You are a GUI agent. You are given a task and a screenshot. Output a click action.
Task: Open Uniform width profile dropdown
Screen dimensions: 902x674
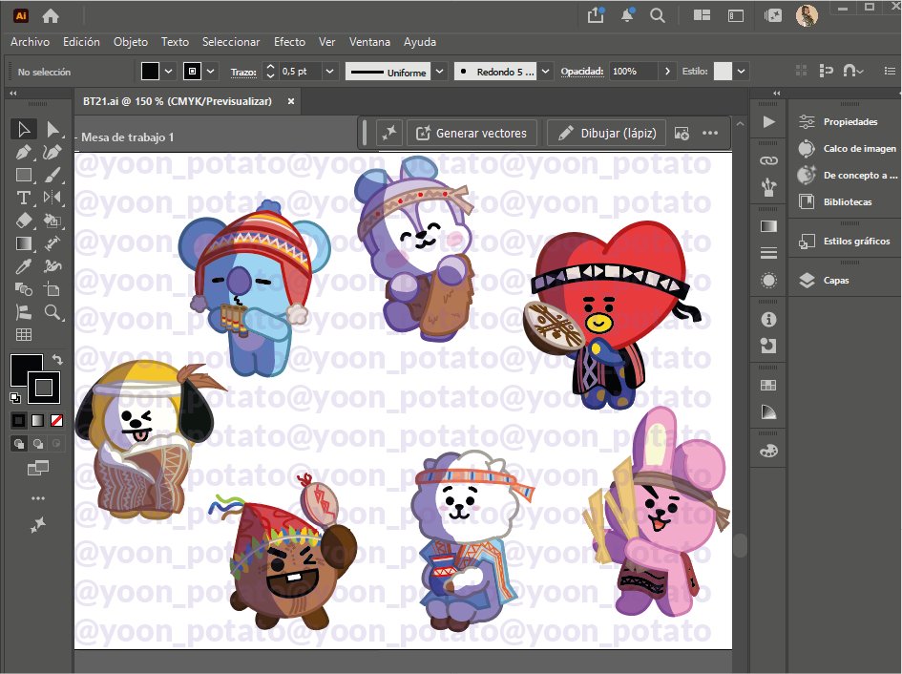click(439, 72)
